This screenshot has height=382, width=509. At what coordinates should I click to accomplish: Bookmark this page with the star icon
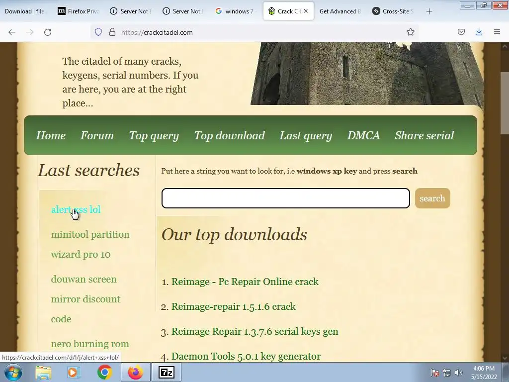tap(410, 32)
